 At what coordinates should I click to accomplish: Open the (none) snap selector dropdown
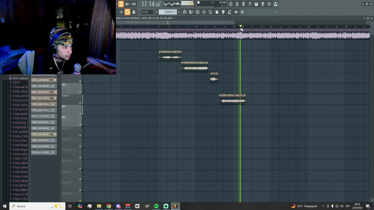click(x=147, y=12)
